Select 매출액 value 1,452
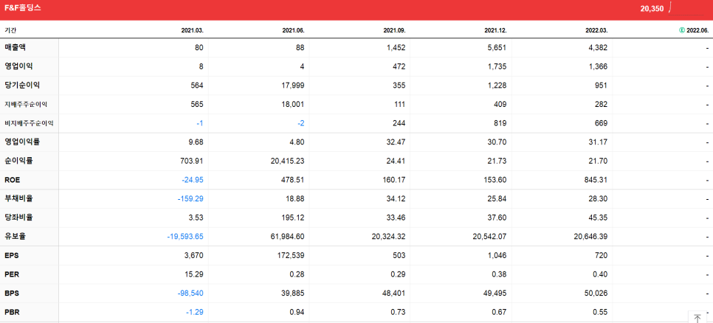Image resolution: width=713 pixels, height=323 pixels. (x=395, y=47)
